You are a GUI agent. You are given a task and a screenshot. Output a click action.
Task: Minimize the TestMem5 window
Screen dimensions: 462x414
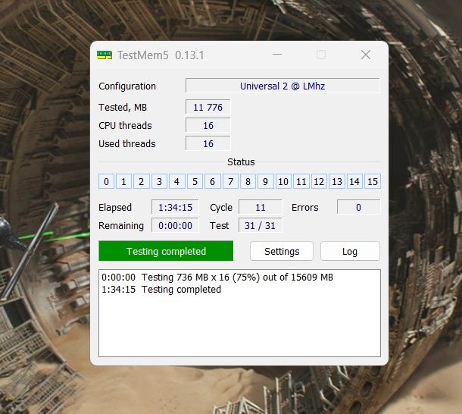[x=277, y=55]
